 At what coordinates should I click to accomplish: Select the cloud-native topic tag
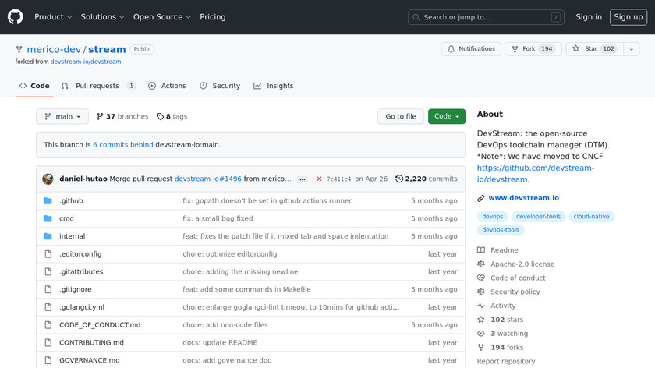pyautogui.click(x=591, y=217)
